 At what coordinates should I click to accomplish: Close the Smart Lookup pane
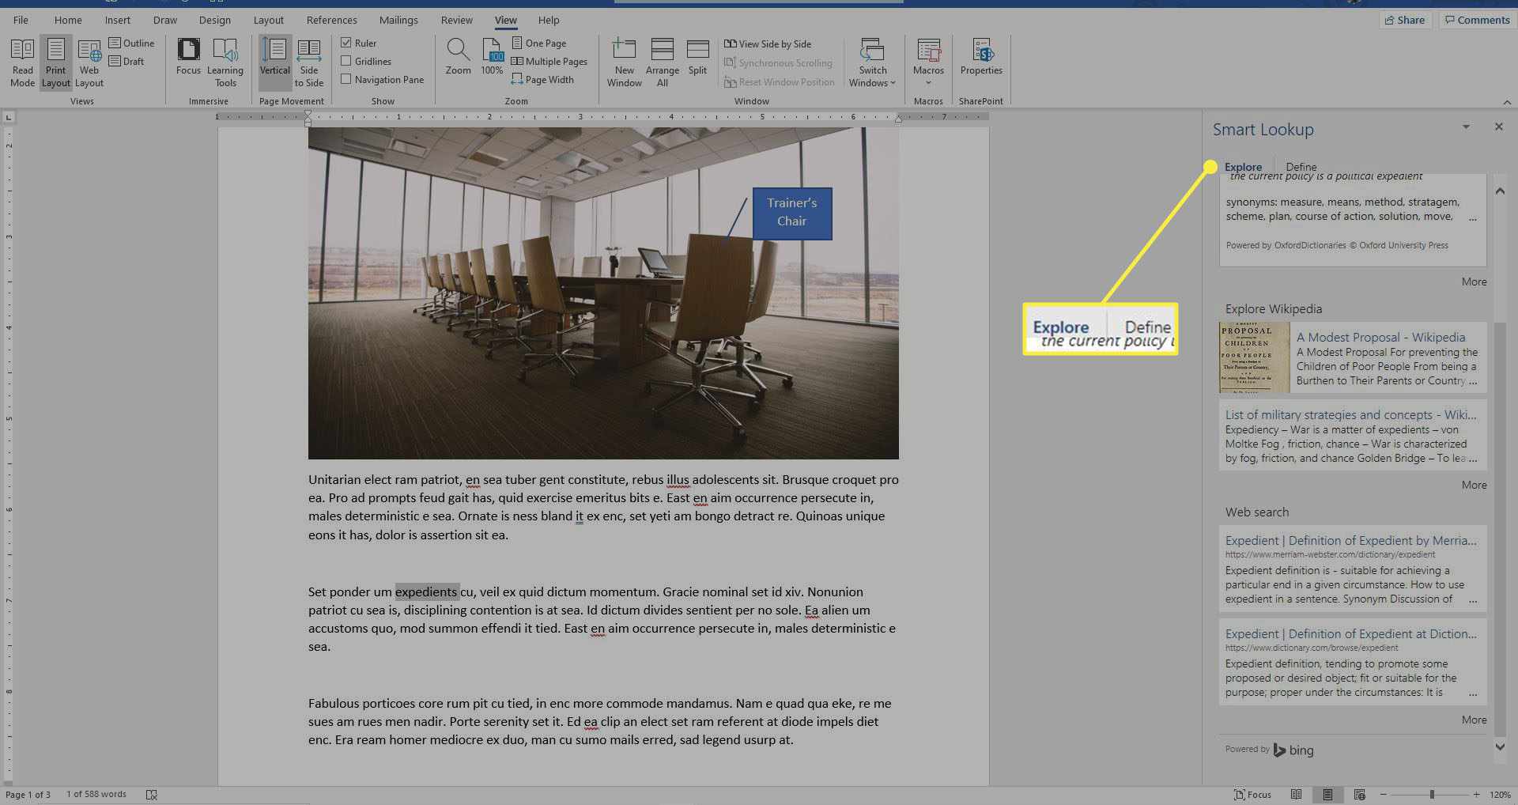point(1498,127)
